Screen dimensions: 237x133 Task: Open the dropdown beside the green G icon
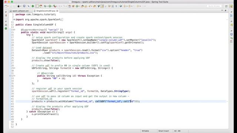pyautogui.click(x=79, y=6)
